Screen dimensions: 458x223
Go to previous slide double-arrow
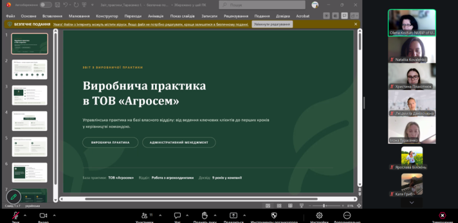(360, 190)
